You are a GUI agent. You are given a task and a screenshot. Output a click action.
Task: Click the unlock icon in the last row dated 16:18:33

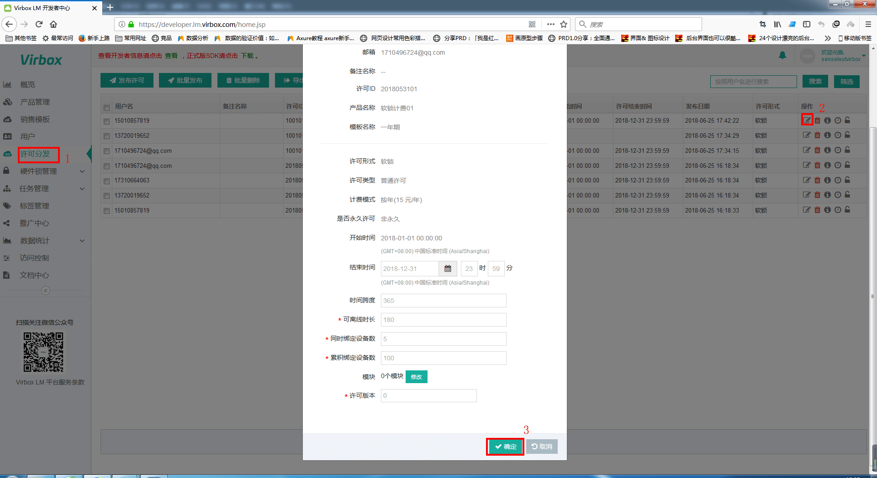(x=847, y=210)
